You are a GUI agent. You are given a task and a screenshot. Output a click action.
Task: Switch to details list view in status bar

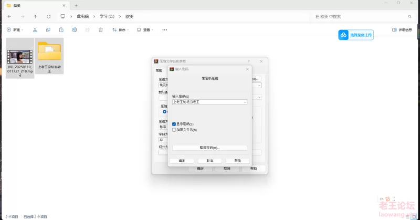[x=408, y=216]
